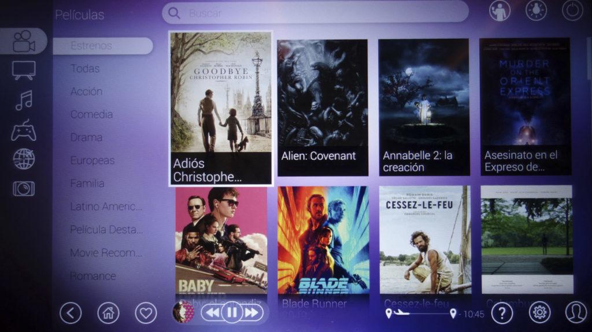Select the Latino Americ... category
Viewport: 592px width, 332px height.
tap(106, 206)
